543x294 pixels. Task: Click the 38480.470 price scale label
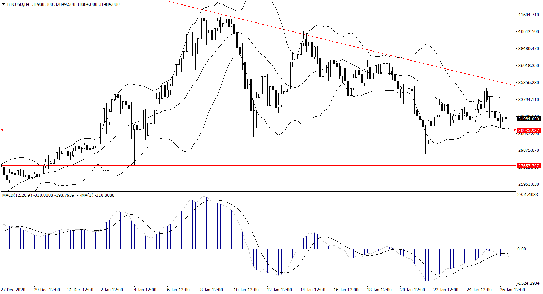pos(528,49)
